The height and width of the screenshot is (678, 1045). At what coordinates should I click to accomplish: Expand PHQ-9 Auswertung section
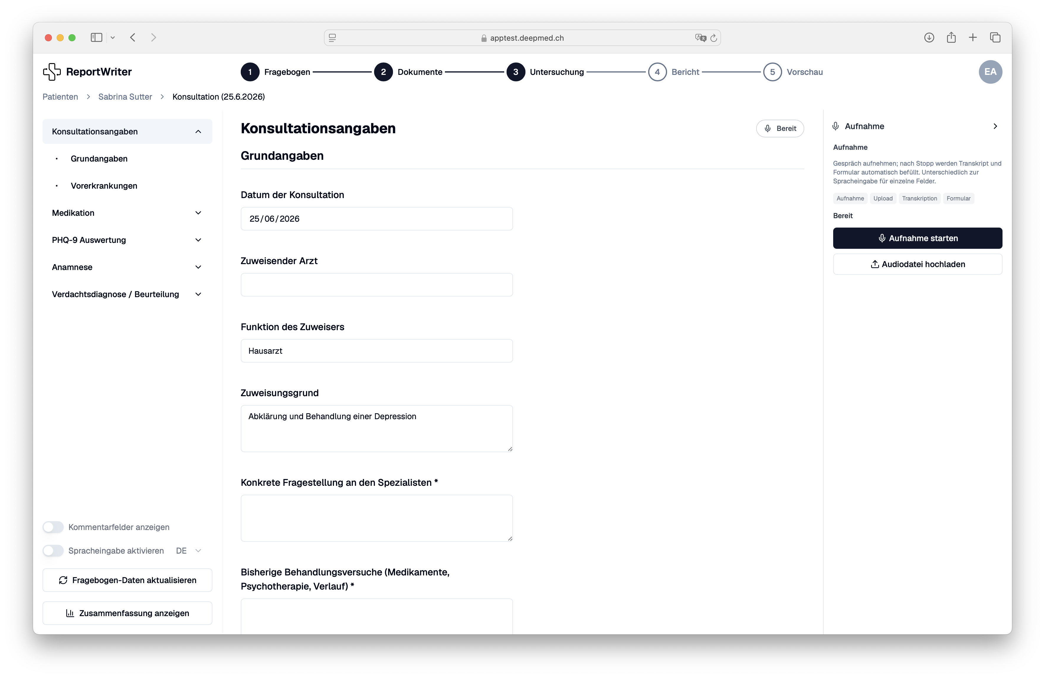[x=127, y=240]
